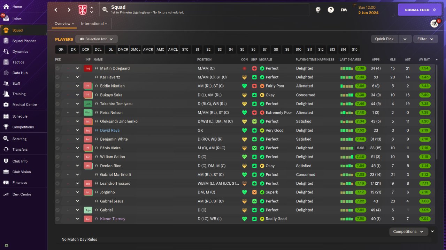
Task: Toggle pick checkbox for Kieran Tierney
Action: [x=57, y=219]
